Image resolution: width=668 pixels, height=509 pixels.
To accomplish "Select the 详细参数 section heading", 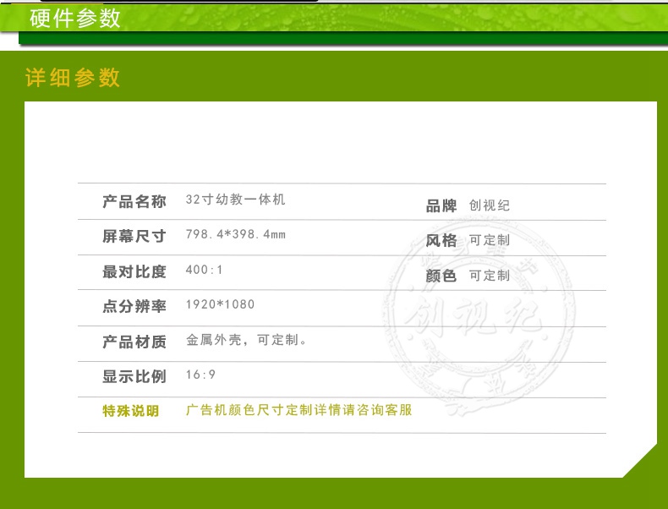I will pos(73,78).
